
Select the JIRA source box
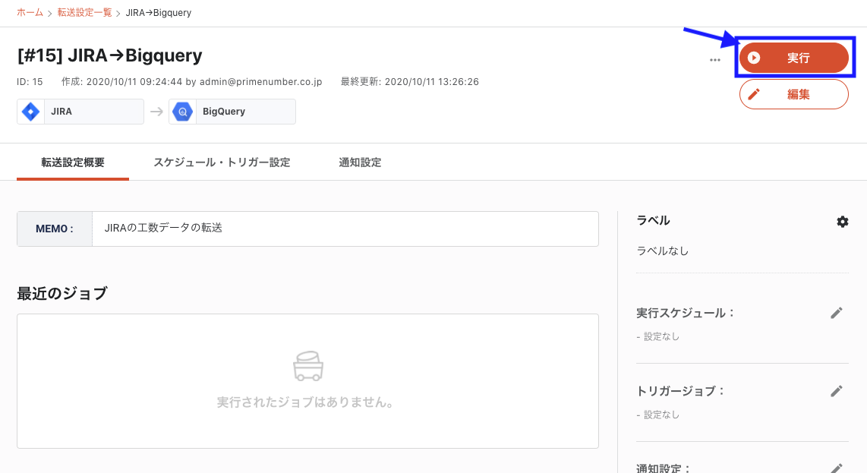pyautogui.click(x=80, y=111)
